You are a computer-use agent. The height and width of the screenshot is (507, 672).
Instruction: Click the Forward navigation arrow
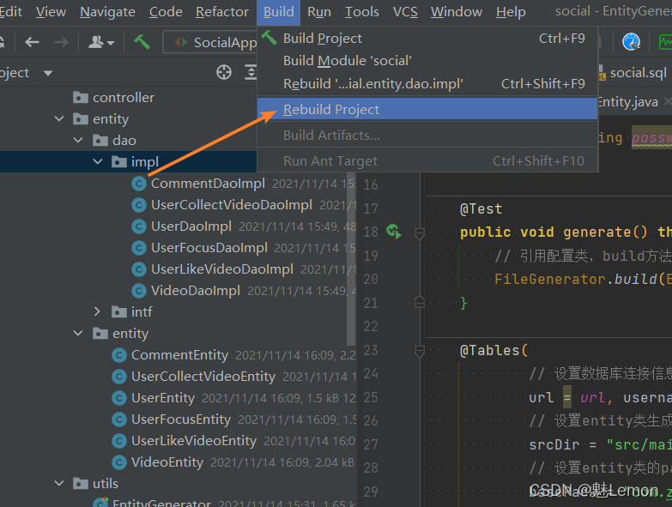point(61,42)
